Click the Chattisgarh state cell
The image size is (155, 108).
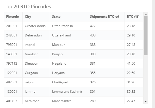pos(69,82)
